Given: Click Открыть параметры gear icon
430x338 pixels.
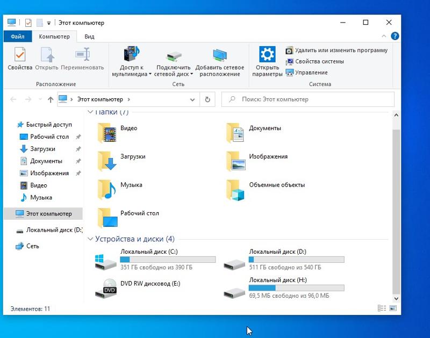Looking at the screenshot, I should 267,54.
